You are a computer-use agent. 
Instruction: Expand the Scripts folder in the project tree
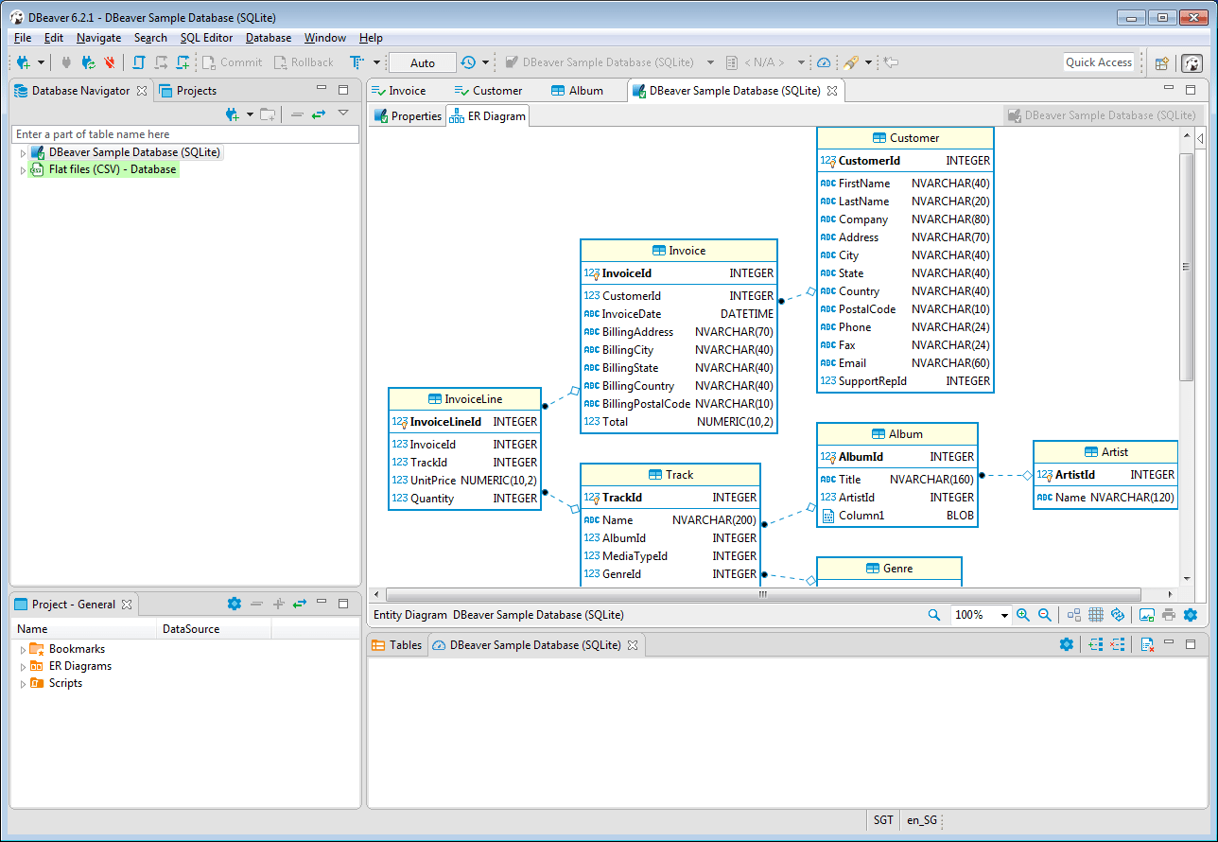tap(24, 684)
